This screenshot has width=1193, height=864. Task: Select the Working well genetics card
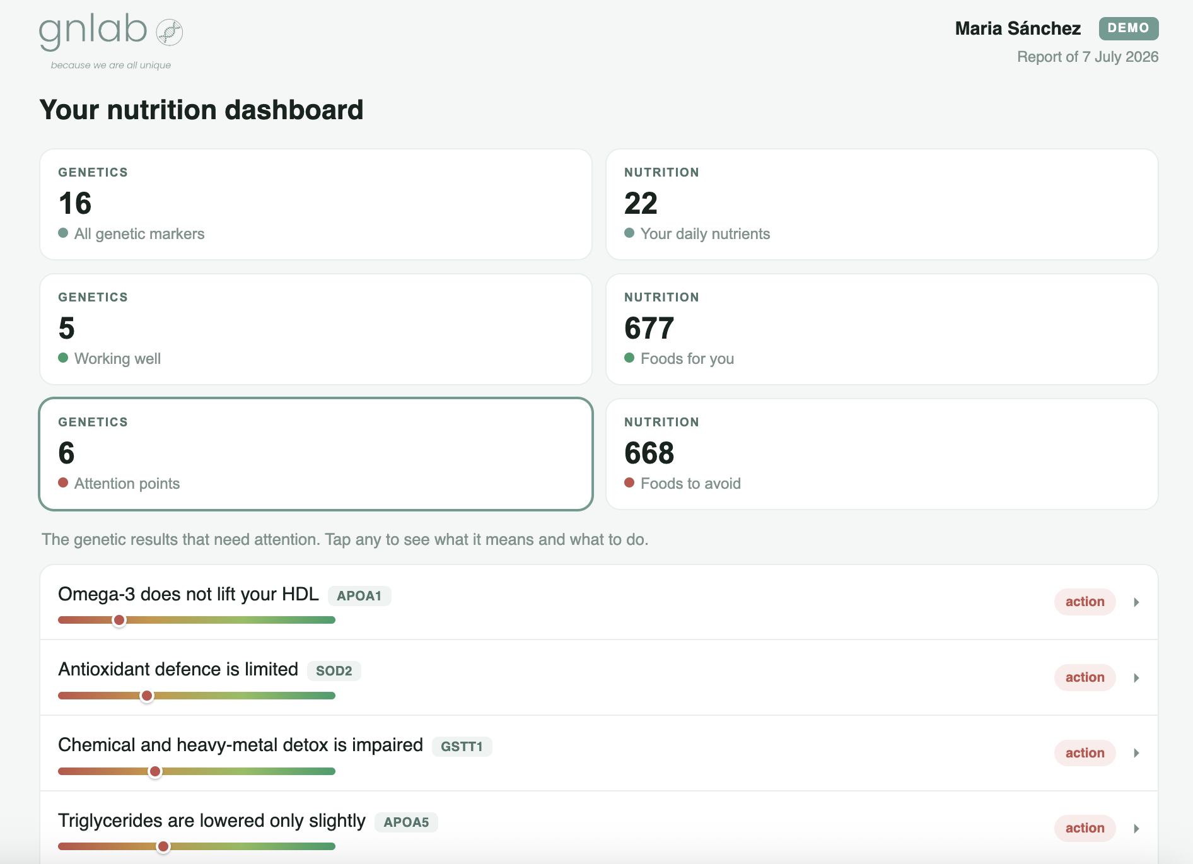[316, 329]
